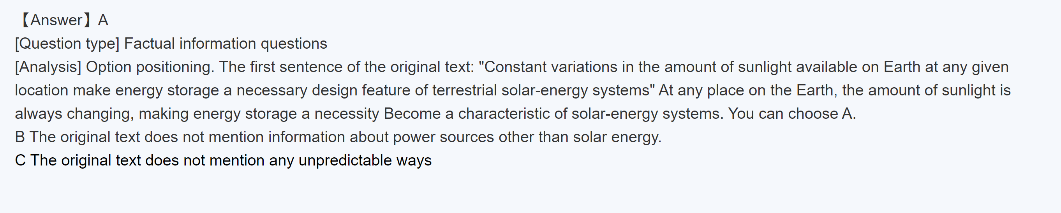Click the phrase "Option positioning."
The width and height of the screenshot is (1061, 213).
[150, 67]
